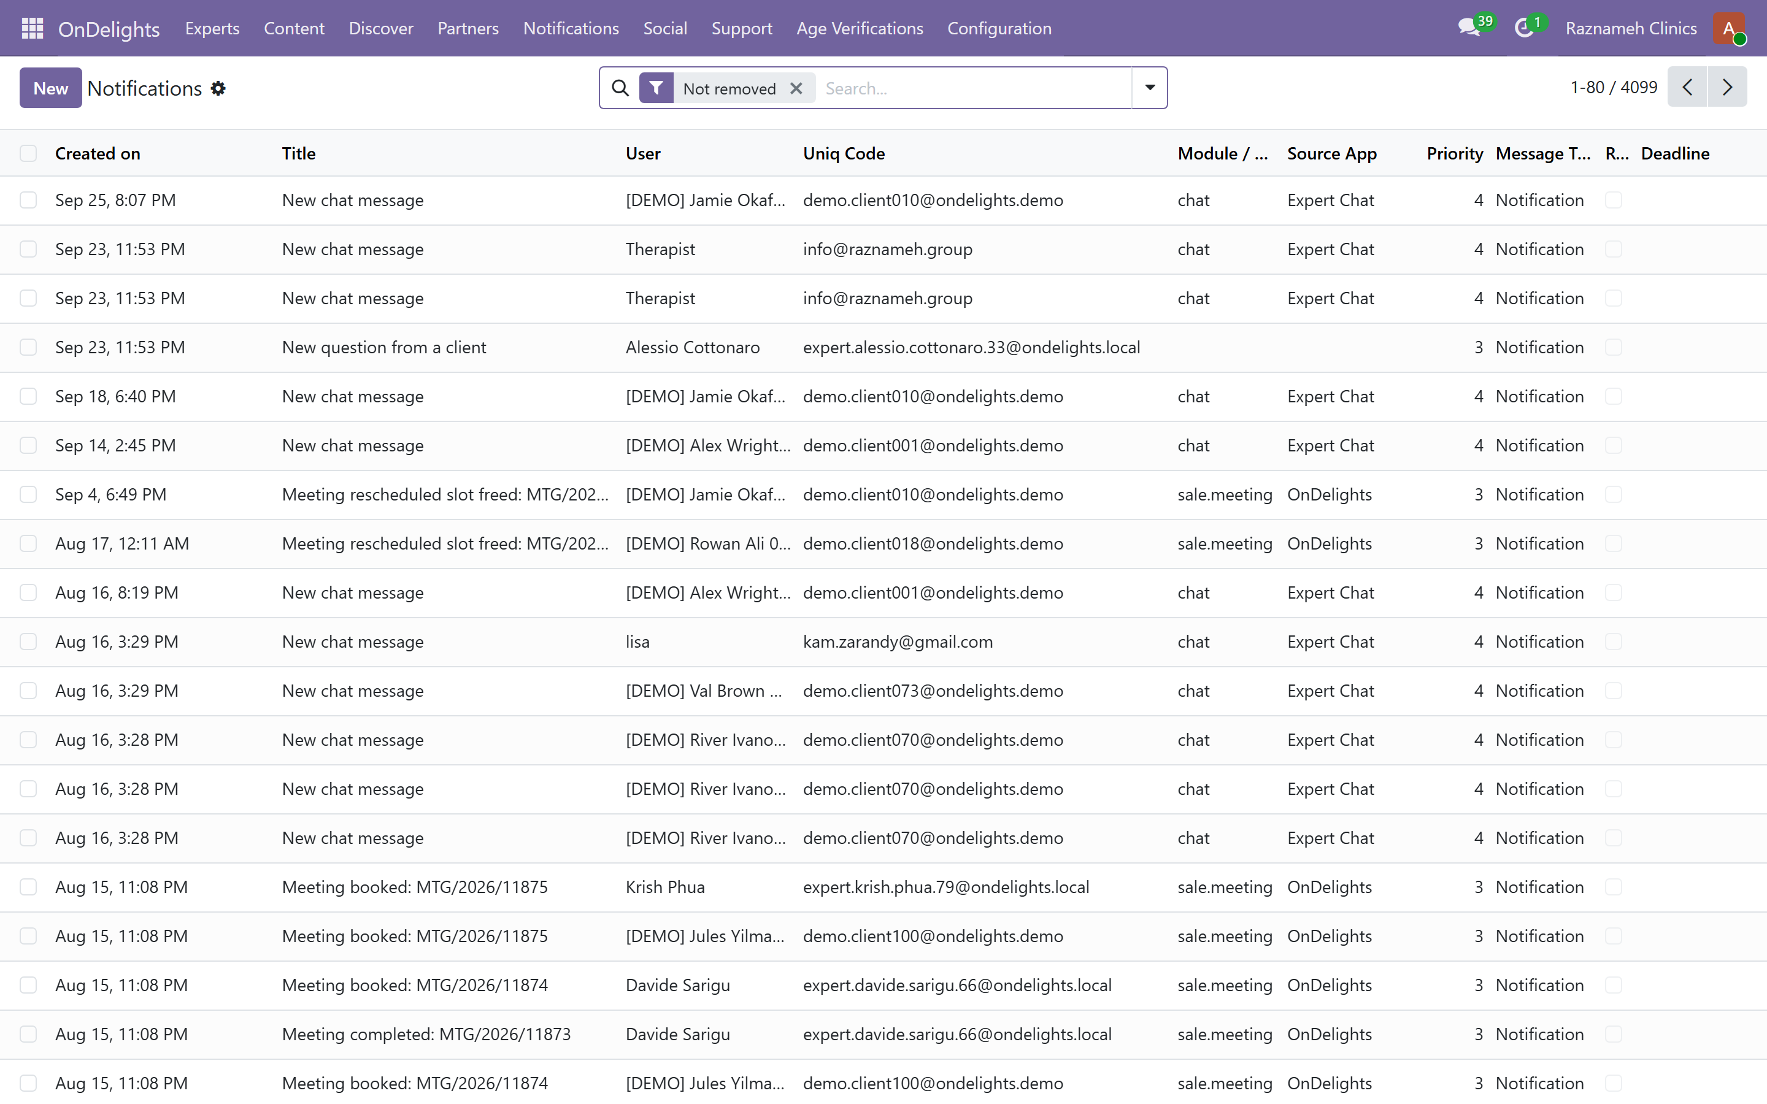
Task: Click the OnDelights brand link
Action: (x=109, y=28)
